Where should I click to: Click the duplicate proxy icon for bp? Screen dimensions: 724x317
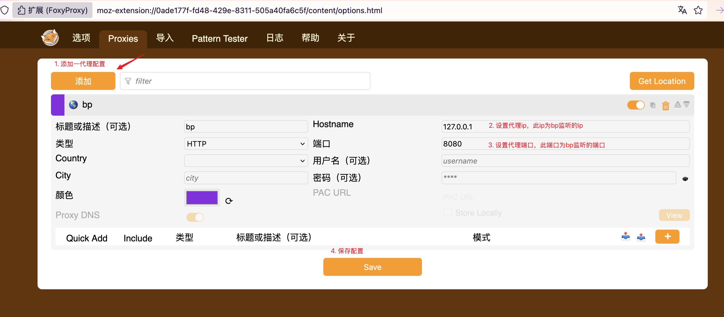(653, 105)
